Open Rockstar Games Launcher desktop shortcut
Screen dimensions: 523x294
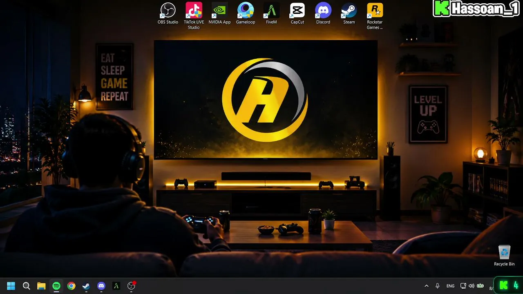click(375, 16)
